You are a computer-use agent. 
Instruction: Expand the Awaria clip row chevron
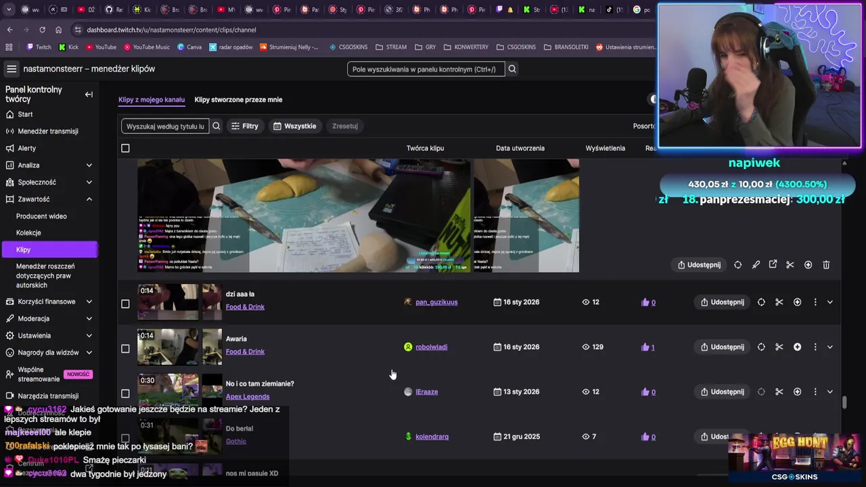[830, 347]
